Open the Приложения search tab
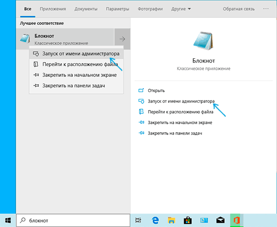The image size is (277, 227). coord(53,9)
